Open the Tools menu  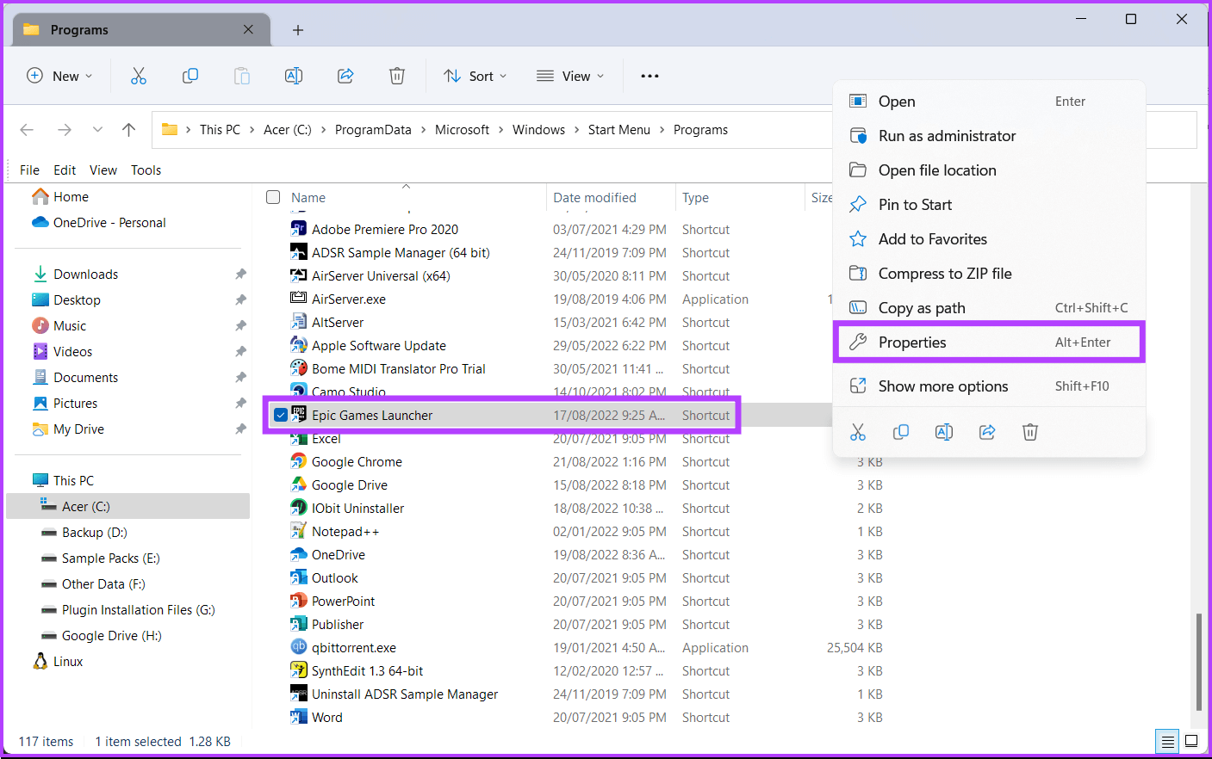[x=146, y=170]
